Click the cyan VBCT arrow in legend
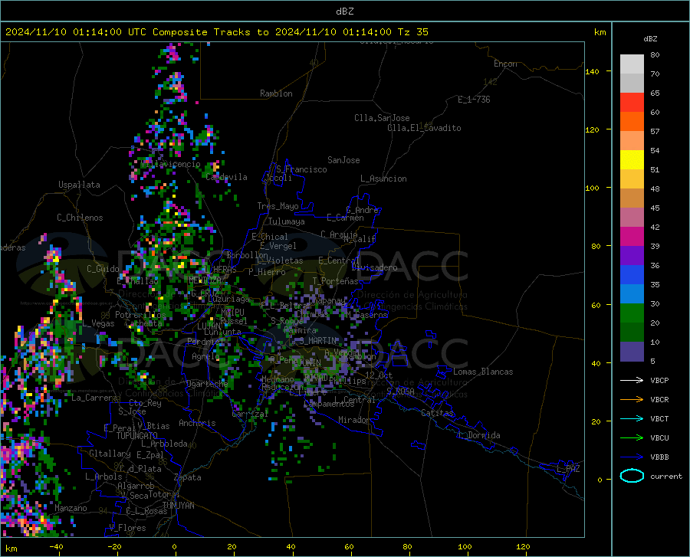The height and width of the screenshot is (557, 690). click(x=632, y=418)
